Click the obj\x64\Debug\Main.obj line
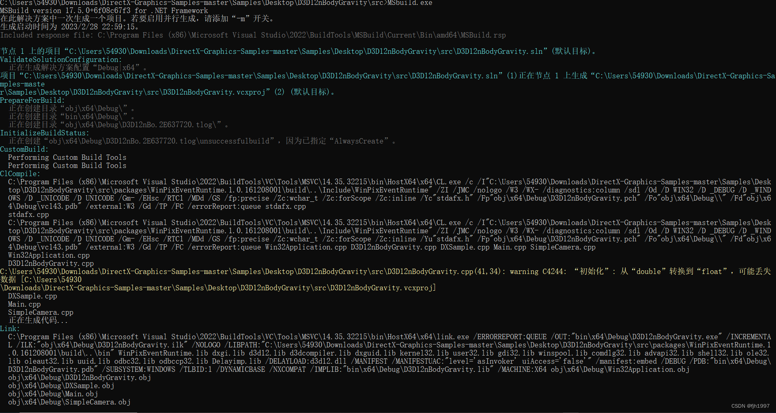The width and height of the screenshot is (776, 413). [53, 394]
